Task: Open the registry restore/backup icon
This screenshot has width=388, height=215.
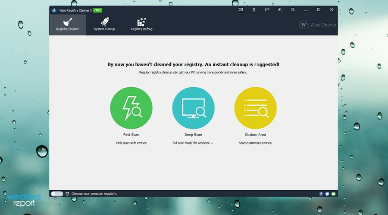Action: point(280,9)
